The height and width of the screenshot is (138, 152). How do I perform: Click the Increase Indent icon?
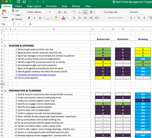coord(97,18)
